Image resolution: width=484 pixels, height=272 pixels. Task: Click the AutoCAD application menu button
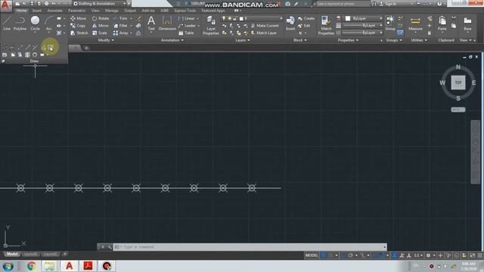[x=6, y=5]
